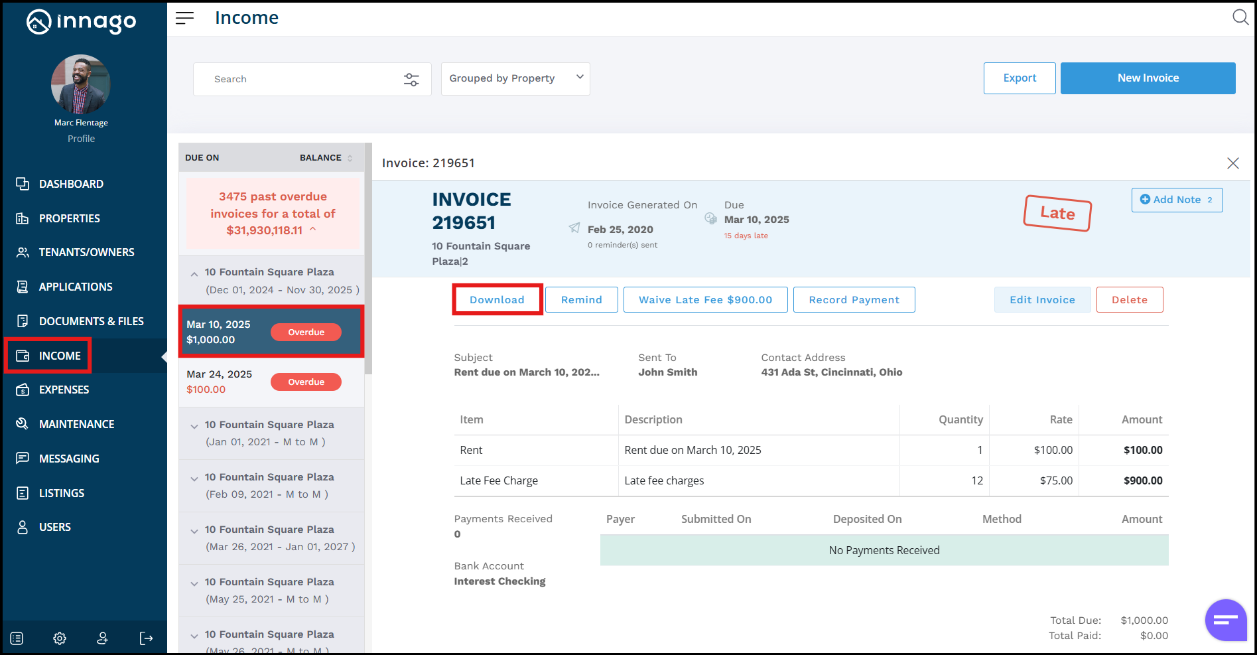Open the purple chat widget icon
1257x655 pixels.
[x=1225, y=620]
